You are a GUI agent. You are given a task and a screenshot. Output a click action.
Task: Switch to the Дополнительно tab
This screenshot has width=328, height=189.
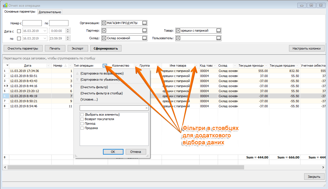point(50,12)
